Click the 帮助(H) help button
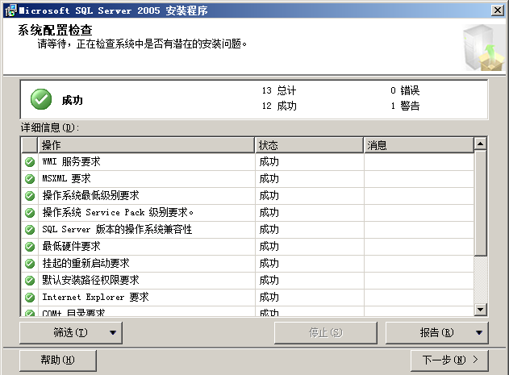Screen dimensions: 509x375 58,360
